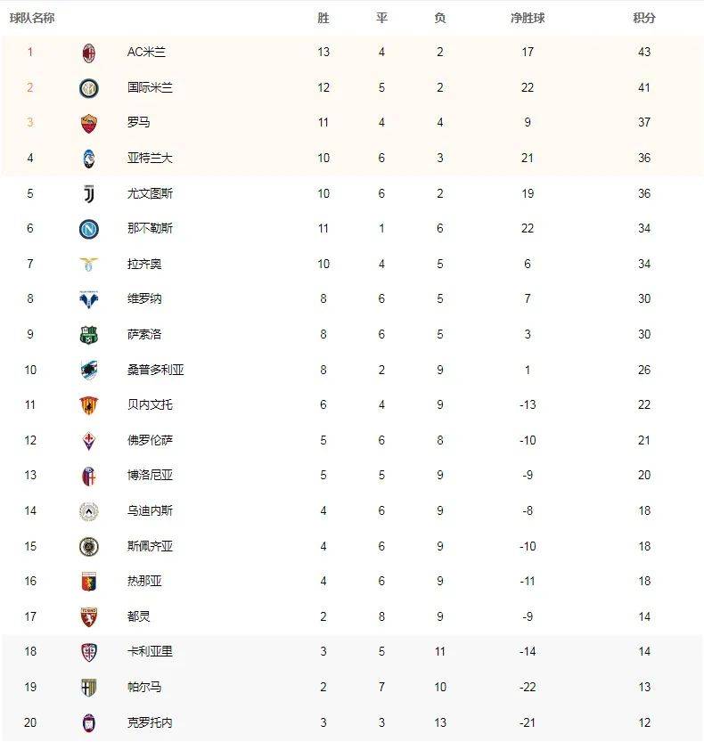Click the 胜 column header
Viewport: 704px width, 742px height.
point(323,18)
